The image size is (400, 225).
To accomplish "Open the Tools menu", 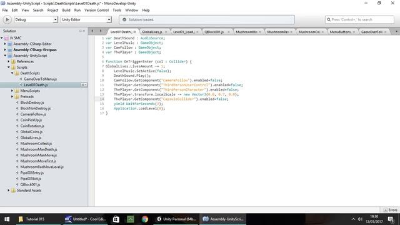I will coord(117,10).
